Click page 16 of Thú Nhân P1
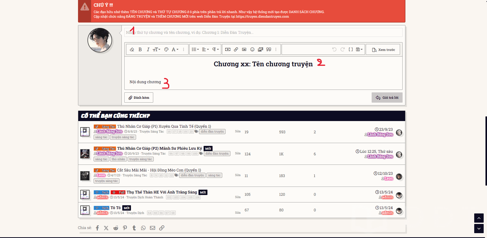 coord(169,132)
